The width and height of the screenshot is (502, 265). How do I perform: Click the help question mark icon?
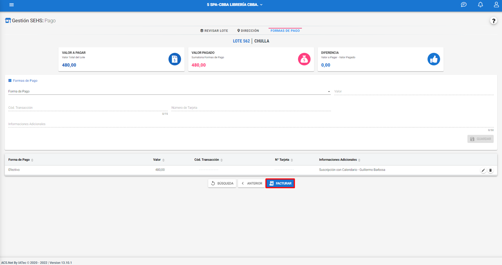tap(494, 21)
